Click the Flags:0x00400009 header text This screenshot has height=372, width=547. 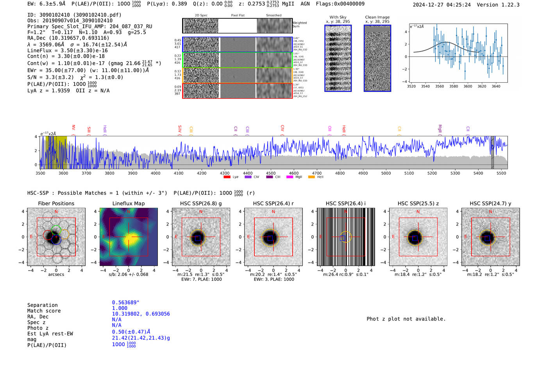340,4
